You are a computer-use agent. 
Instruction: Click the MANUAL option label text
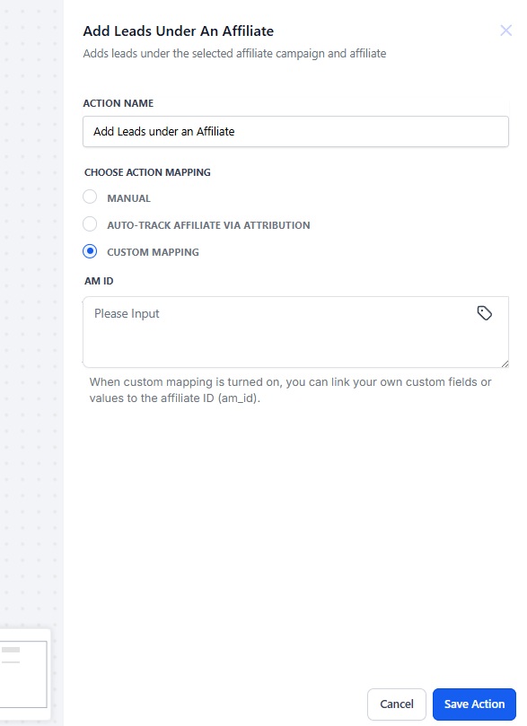128,198
